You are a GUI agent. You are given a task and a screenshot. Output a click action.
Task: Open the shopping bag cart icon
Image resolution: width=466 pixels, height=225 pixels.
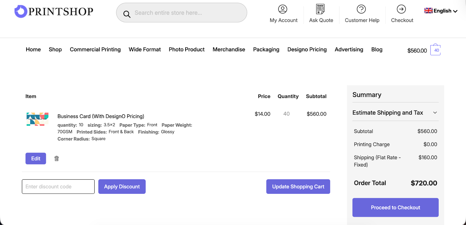click(435, 50)
